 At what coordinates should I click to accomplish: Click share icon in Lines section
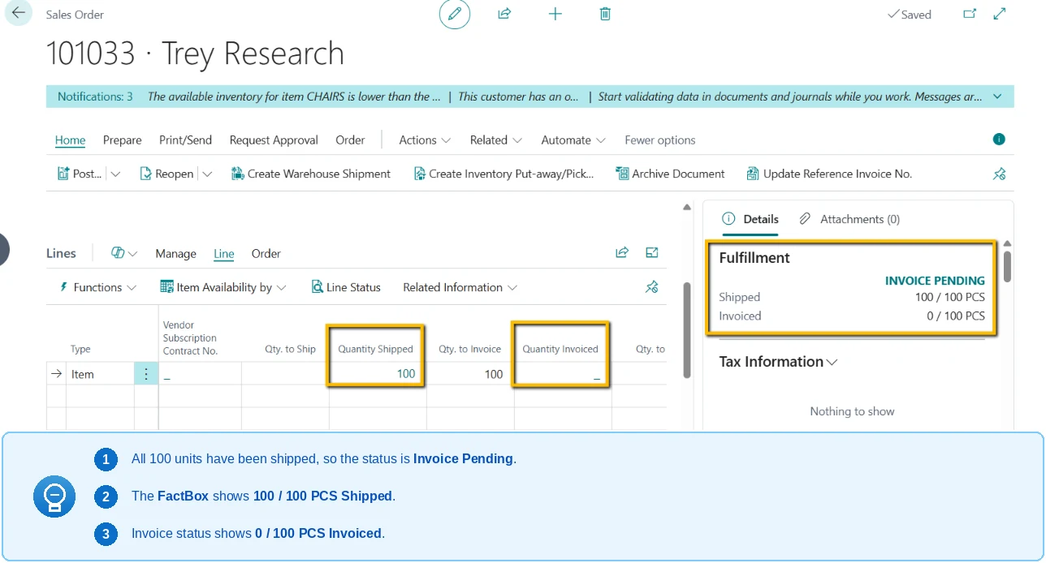point(622,252)
